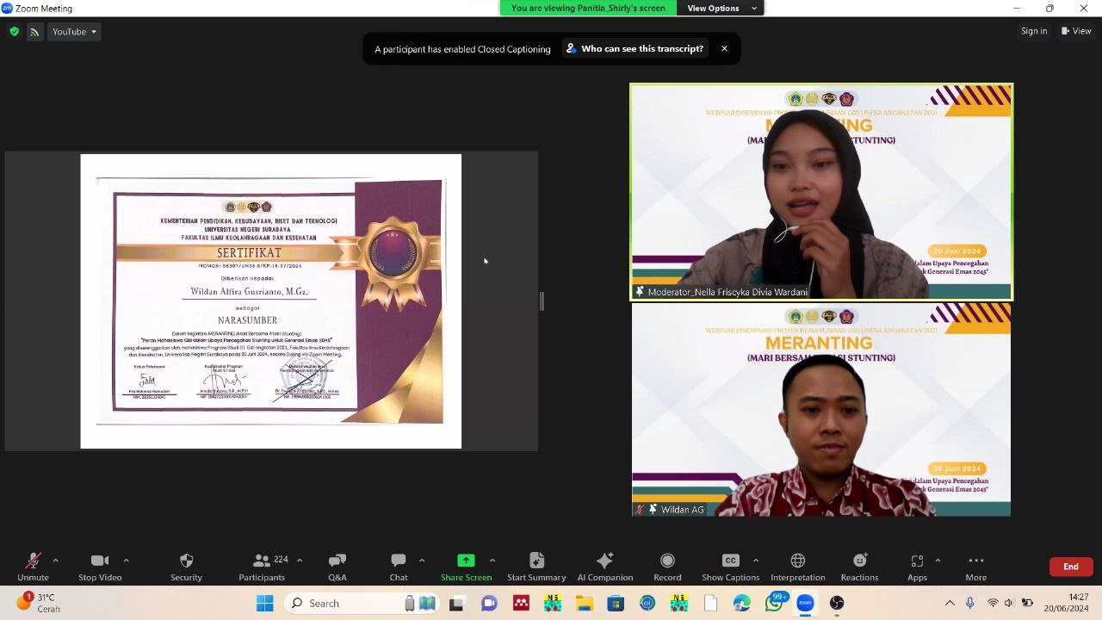This screenshot has width=1102, height=620.
Task: Open the Apps panel
Action: [917, 566]
